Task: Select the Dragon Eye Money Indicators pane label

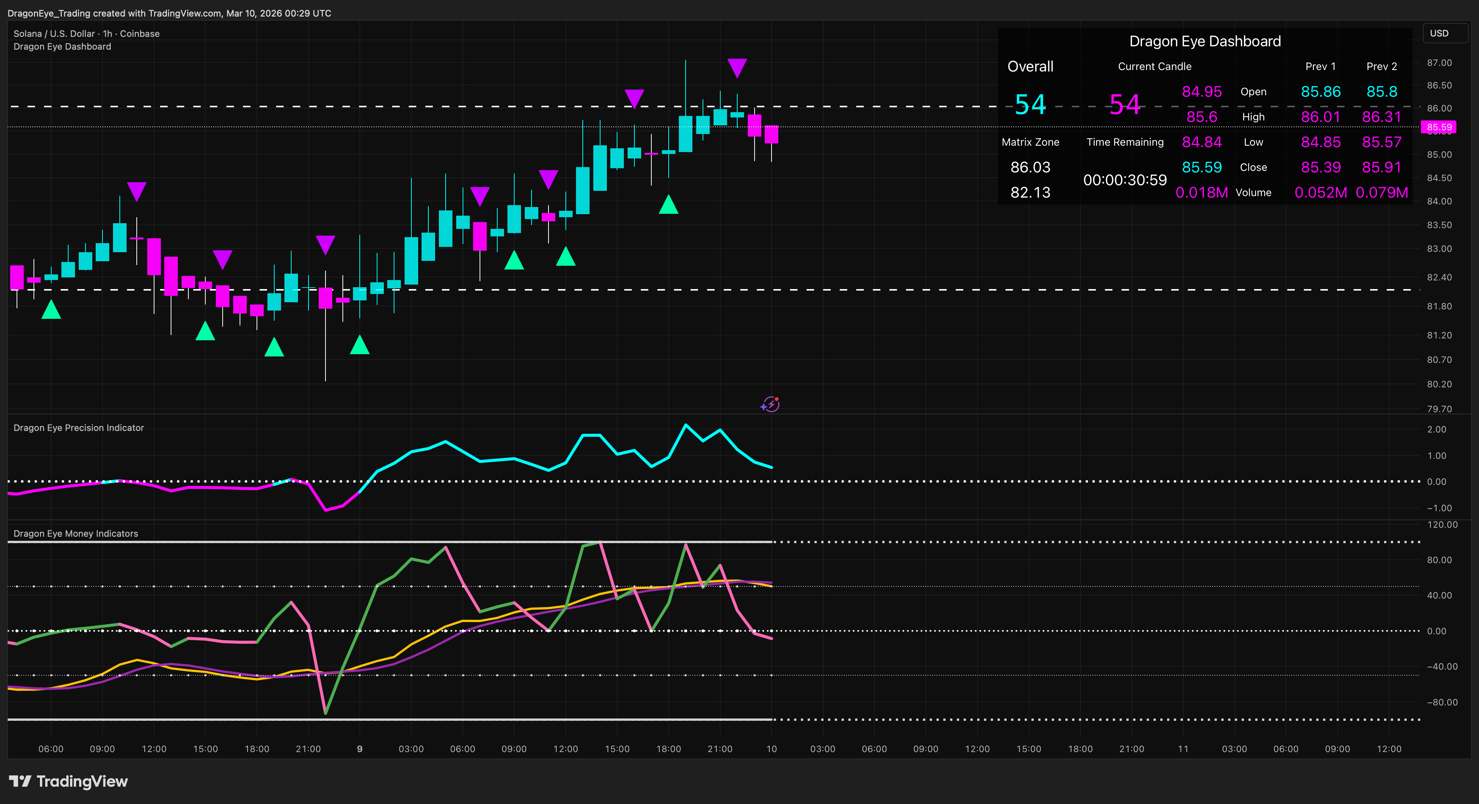Action: 76,533
